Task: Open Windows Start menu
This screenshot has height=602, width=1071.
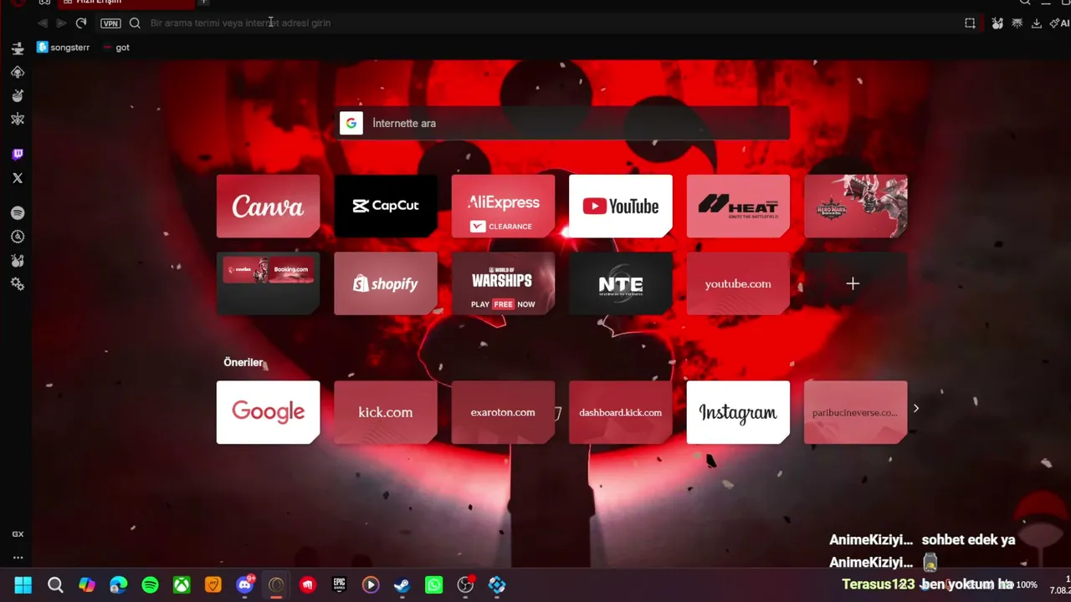Action: [x=23, y=585]
